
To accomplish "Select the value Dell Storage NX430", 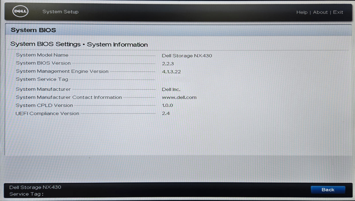I will pos(187,56).
